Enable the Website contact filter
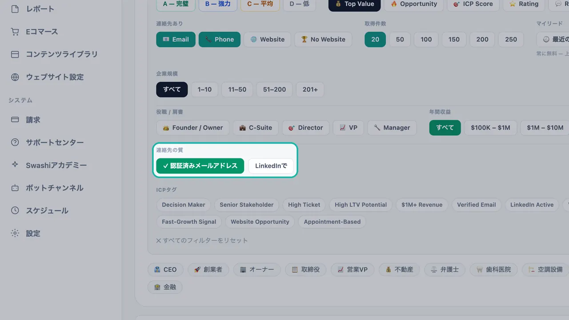 pyautogui.click(x=268, y=40)
